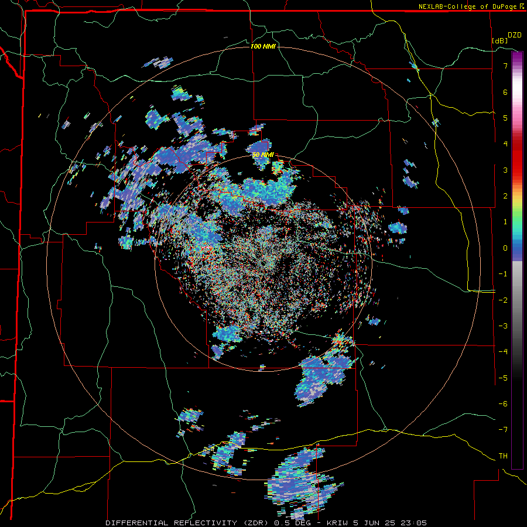Select the -7 value on the color scale

click(503, 430)
